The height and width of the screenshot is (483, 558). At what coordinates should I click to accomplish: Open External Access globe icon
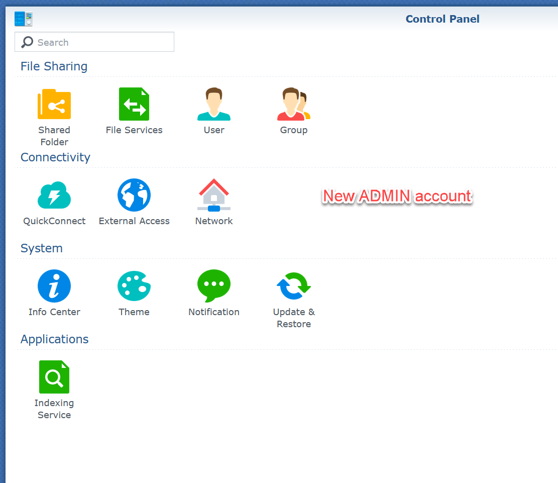click(x=134, y=196)
